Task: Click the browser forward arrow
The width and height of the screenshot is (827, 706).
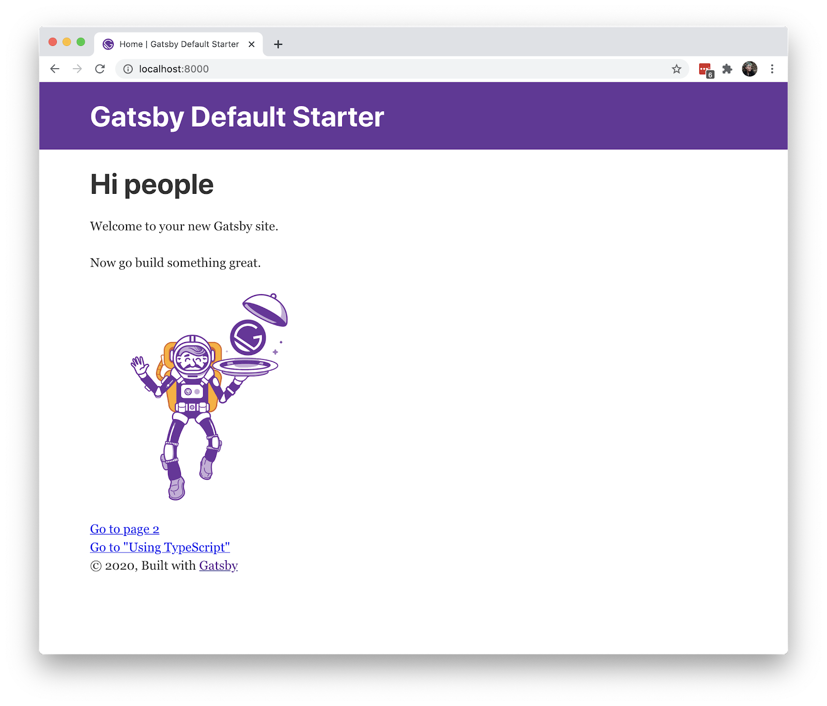Action: (x=77, y=69)
